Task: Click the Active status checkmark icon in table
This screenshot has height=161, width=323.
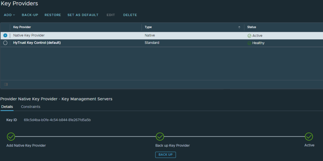Action: click(250, 36)
